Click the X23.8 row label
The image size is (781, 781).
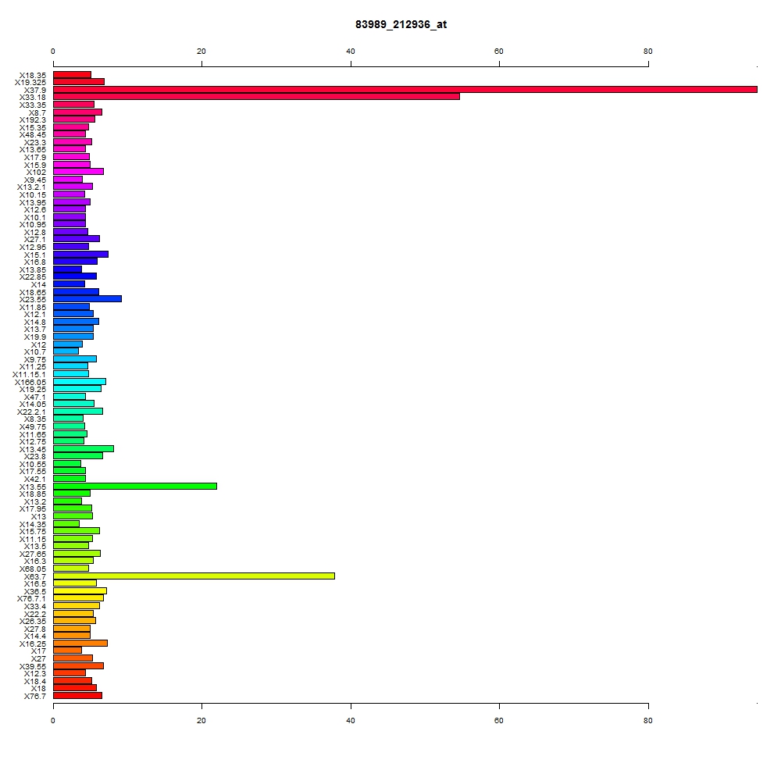pos(35,456)
